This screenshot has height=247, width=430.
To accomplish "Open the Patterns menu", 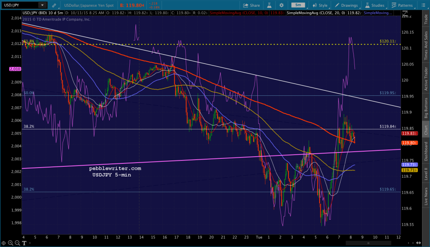I will pos(402,5).
